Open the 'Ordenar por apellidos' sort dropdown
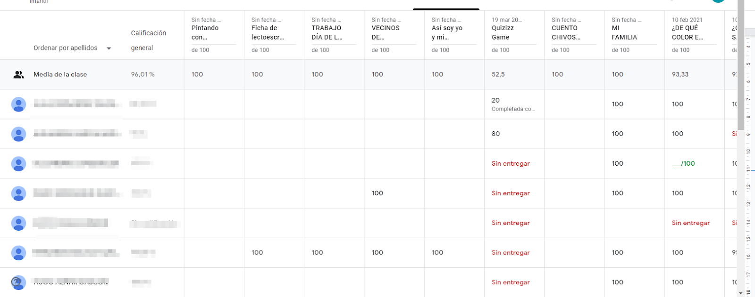The width and height of the screenshot is (755, 297). click(x=72, y=48)
